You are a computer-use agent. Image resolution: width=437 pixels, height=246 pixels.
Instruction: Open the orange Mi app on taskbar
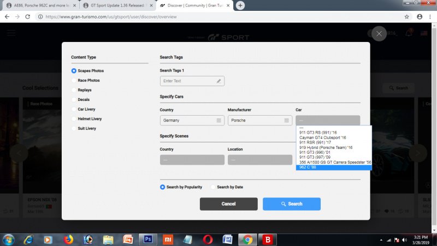click(168, 239)
